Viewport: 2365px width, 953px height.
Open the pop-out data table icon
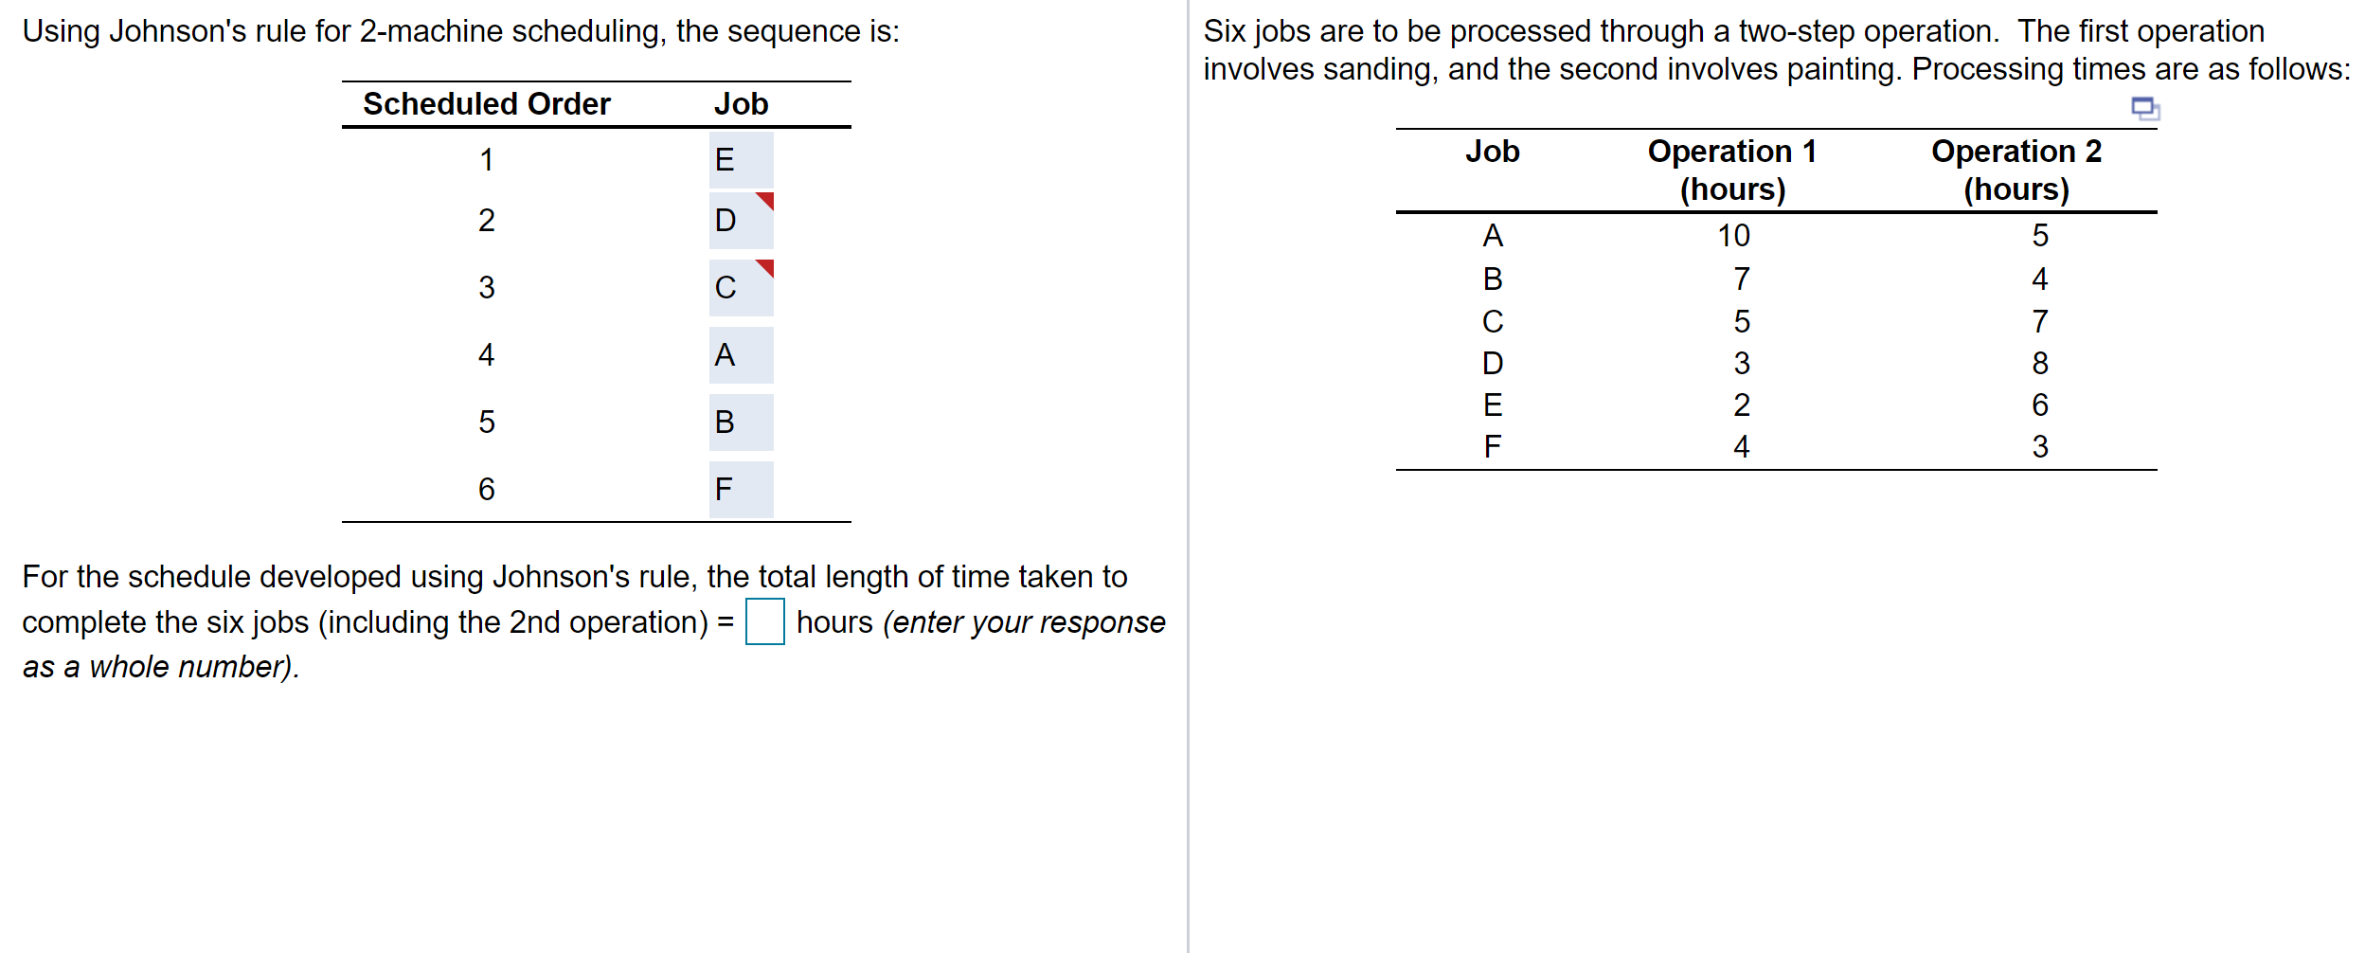point(2145,108)
